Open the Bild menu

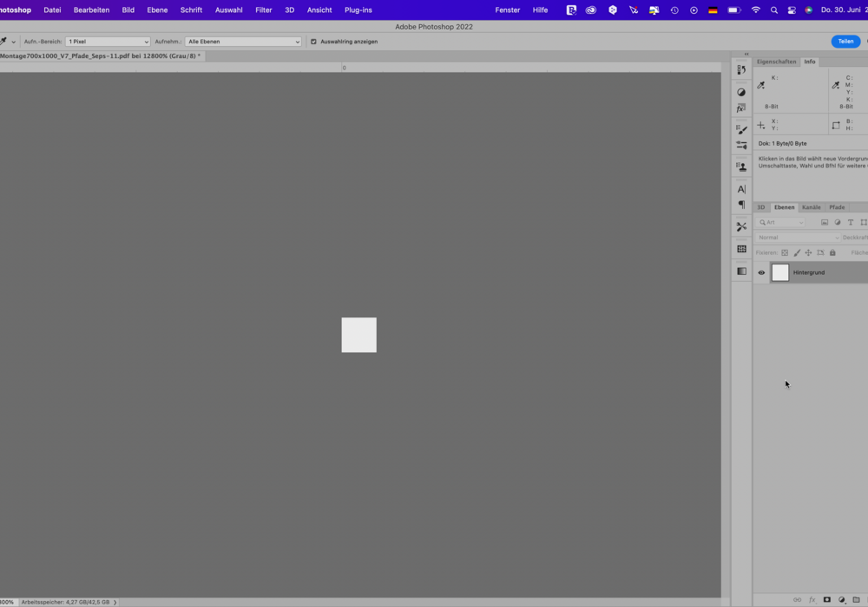128,10
